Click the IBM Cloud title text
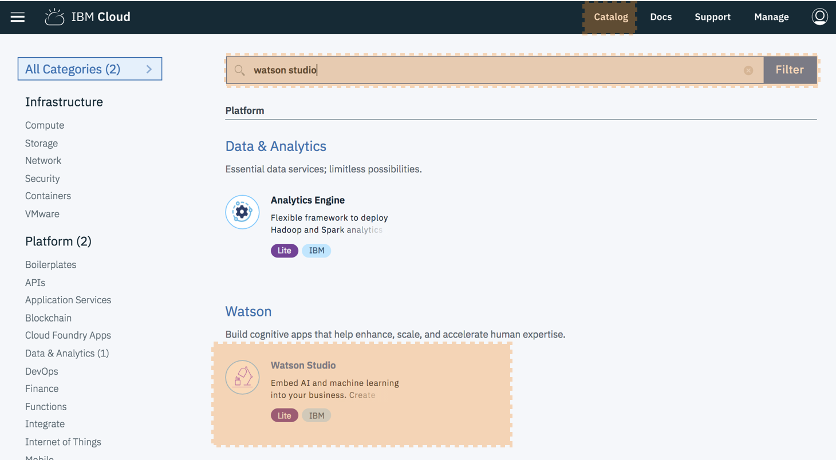Screen dimensions: 836x460 [101, 17]
